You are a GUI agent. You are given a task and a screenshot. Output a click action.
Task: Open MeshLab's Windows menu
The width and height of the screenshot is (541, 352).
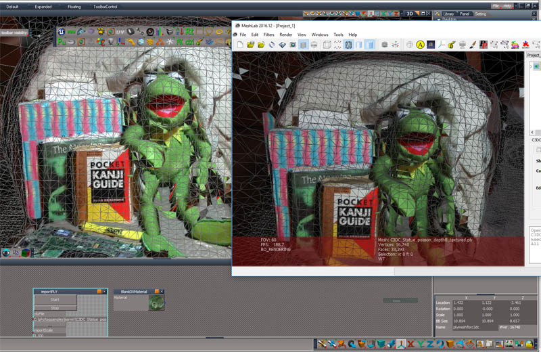(320, 35)
